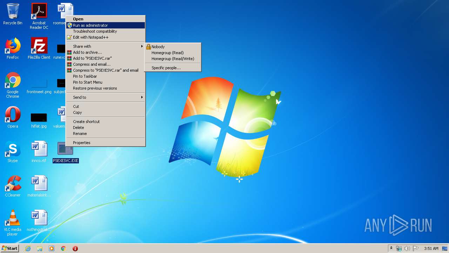This screenshot has height=253, width=449.
Task: Choose Copy from the context menu
Action: point(106,112)
